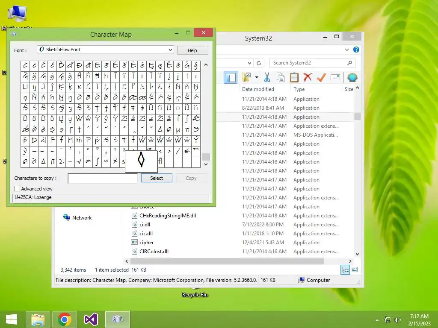Viewport: 438px width, 328px height.
Task: Open the folder options icon in System32 toolbar
Action: (x=246, y=77)
